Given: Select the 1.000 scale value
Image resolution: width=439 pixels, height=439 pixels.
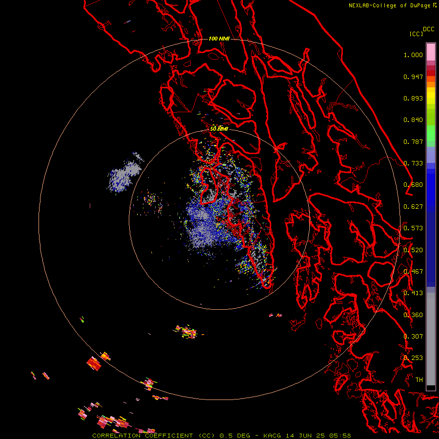Looking at the screenshot, I should point(413,55).
